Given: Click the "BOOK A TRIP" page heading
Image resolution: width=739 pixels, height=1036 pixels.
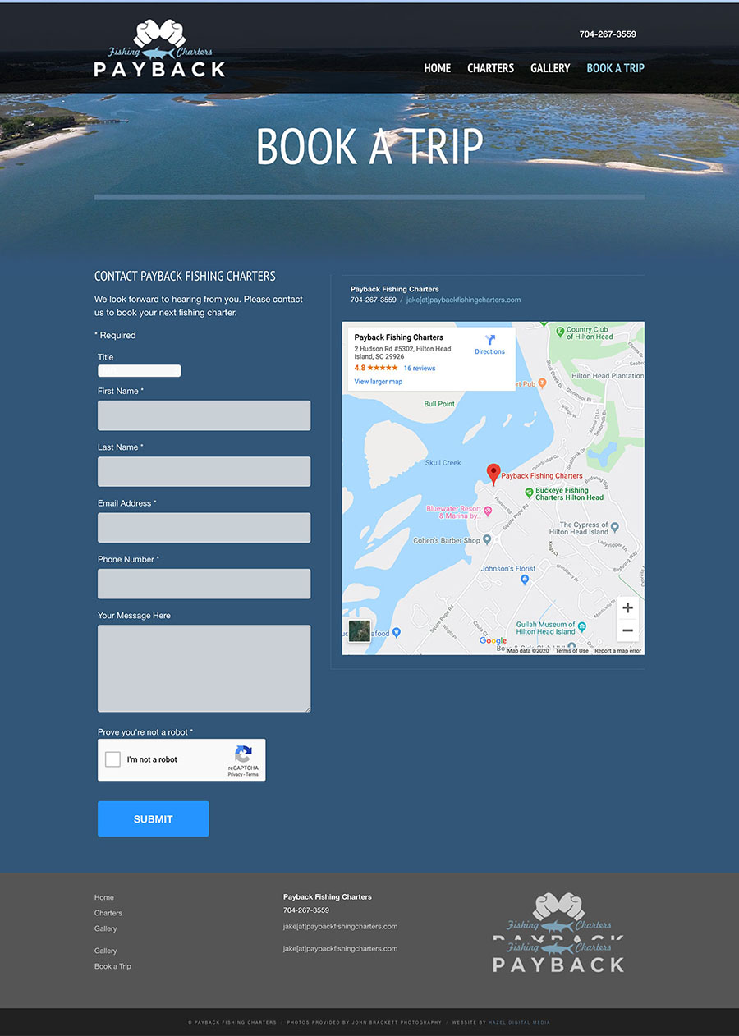Looking at the screenshot, I should [369, 147].
